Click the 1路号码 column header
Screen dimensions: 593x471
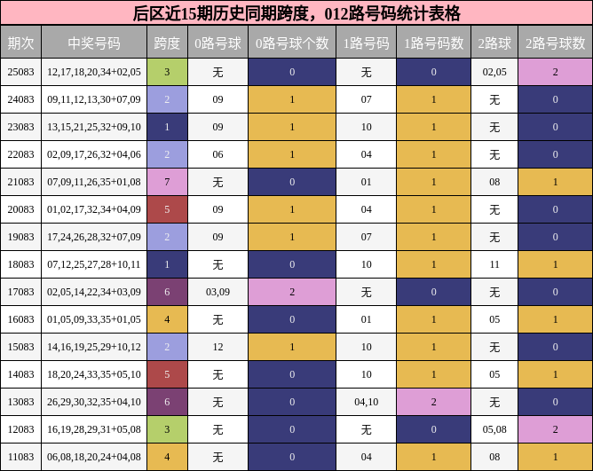(x=366, y=43)
